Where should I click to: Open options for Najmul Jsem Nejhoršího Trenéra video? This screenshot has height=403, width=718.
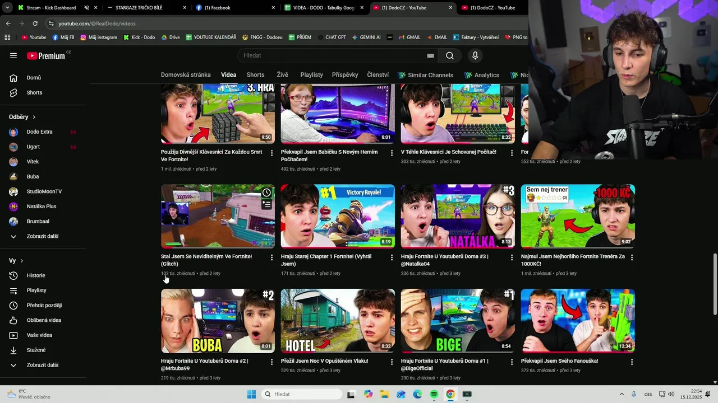coord(632,257)
